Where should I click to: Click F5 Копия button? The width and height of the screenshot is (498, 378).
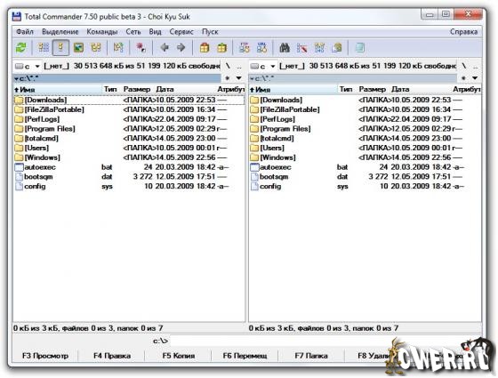(179, 356)
